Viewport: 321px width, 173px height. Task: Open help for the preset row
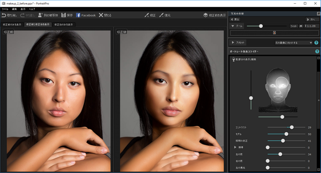click(316, 43)
